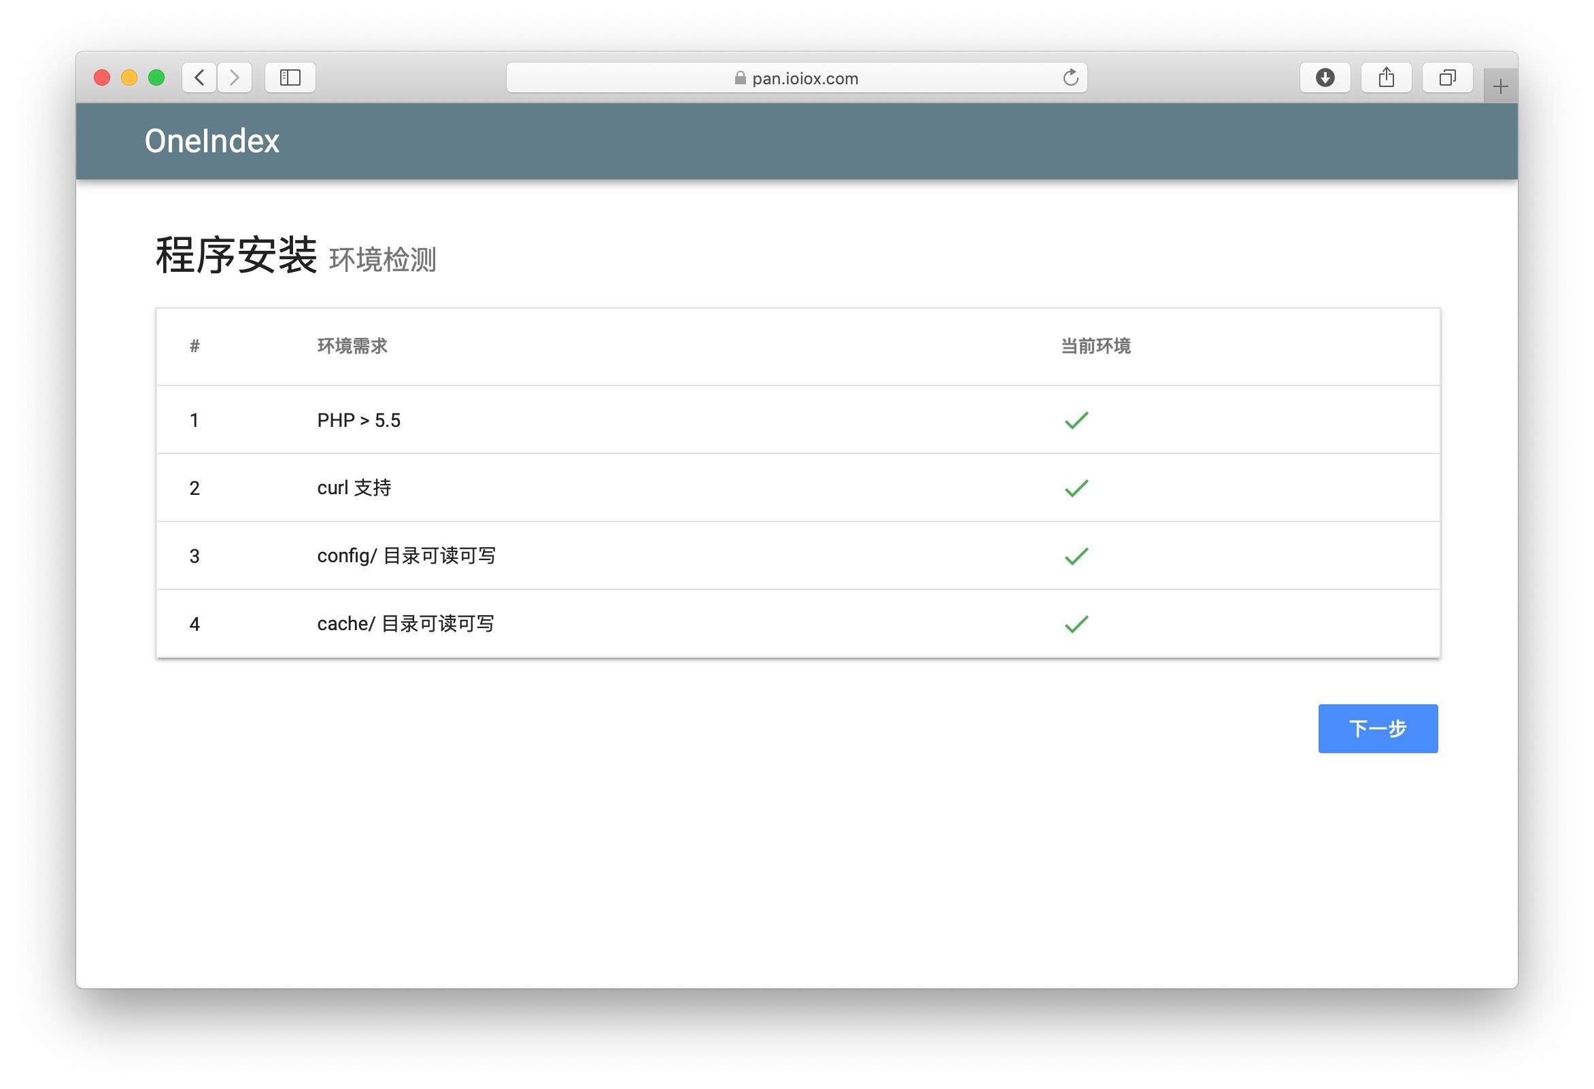Click the check mark in config/ row
1594x1089 pixels.
(x=1076, y=556)
